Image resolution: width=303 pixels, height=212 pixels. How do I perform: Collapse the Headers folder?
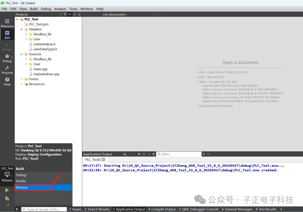coord(21,29)
